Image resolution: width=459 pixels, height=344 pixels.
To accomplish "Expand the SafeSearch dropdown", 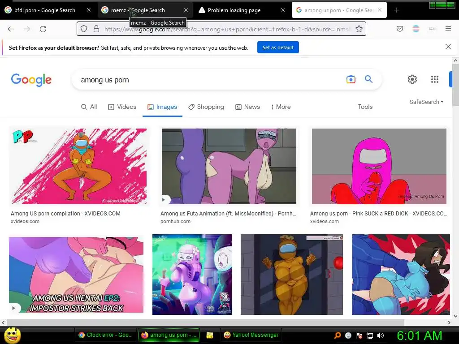I will (427, 102).
